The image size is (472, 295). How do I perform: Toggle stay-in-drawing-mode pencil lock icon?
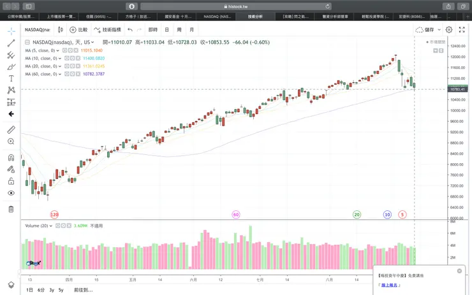(11, 169)
